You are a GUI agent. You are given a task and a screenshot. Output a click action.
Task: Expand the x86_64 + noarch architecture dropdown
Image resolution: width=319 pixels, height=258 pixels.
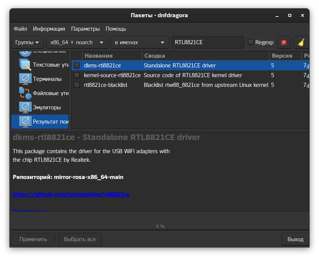[77, 42]
